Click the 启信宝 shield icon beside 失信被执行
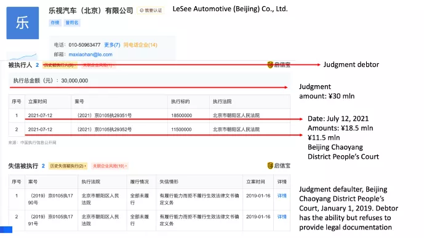 (x=270, y=166)
